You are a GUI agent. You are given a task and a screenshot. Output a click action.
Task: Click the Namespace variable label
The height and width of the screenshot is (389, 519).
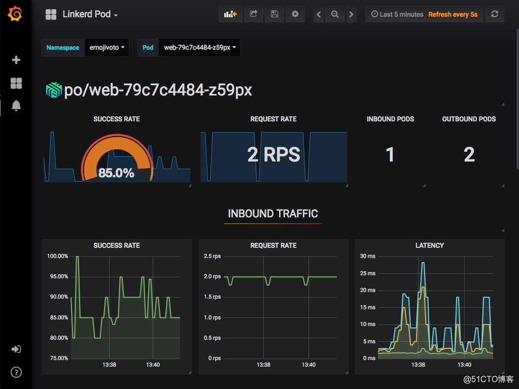click(x=63, y=47)
